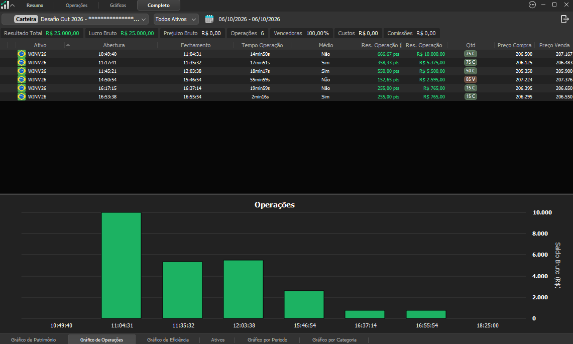Switch to the Gráficos tab
Viewport: 573px width, 344px height.
118,6
